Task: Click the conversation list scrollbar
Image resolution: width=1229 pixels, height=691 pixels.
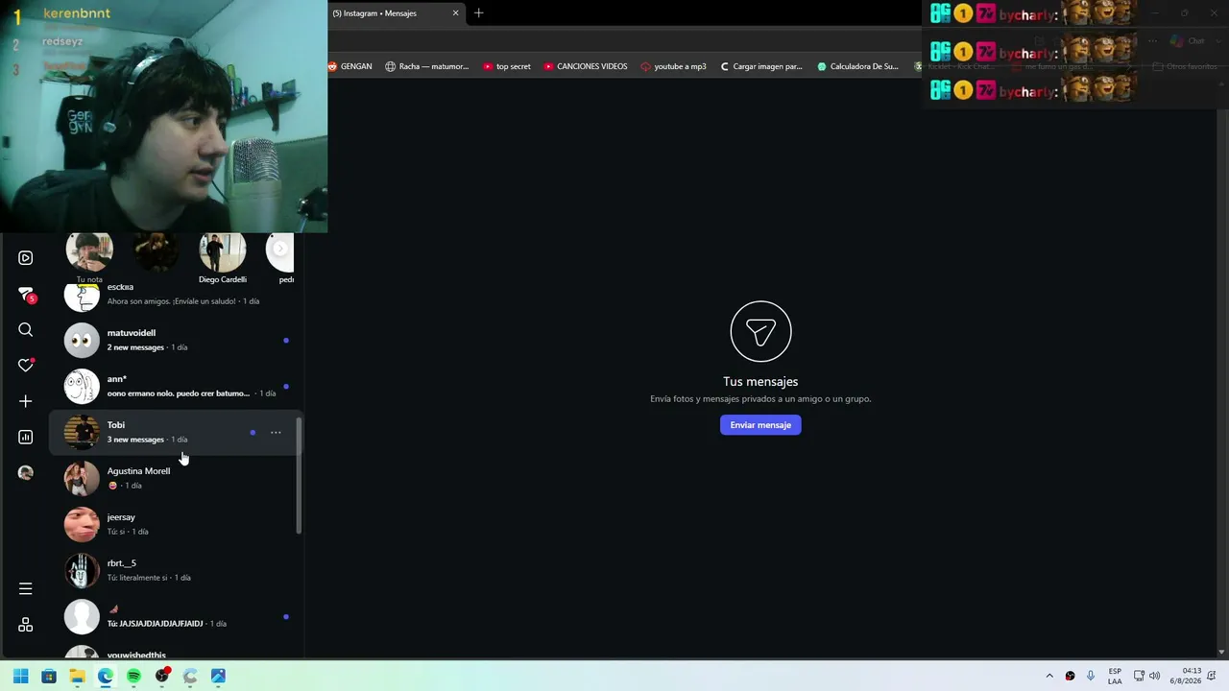Action: pos(299,475)
